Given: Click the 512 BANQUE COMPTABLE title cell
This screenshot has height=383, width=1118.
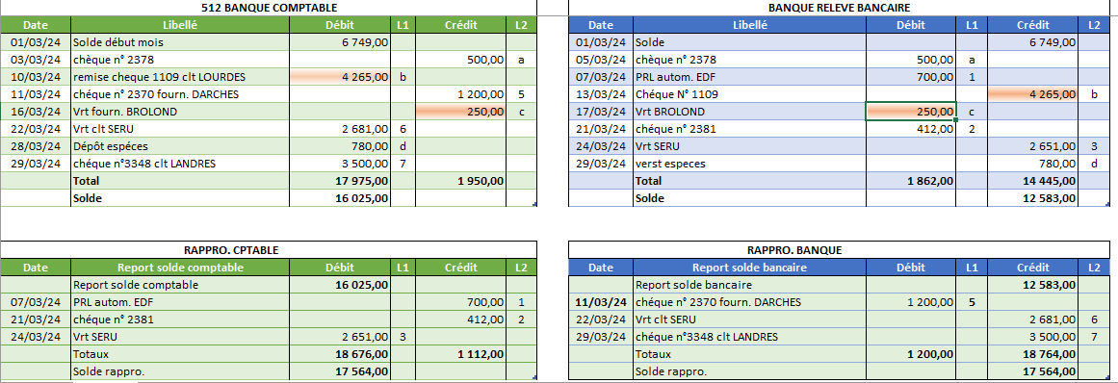Looking at the screenshot, I should (269, 8).
